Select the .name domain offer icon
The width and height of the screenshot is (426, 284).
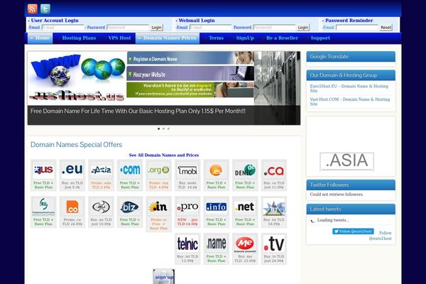[x=217, y=244]
